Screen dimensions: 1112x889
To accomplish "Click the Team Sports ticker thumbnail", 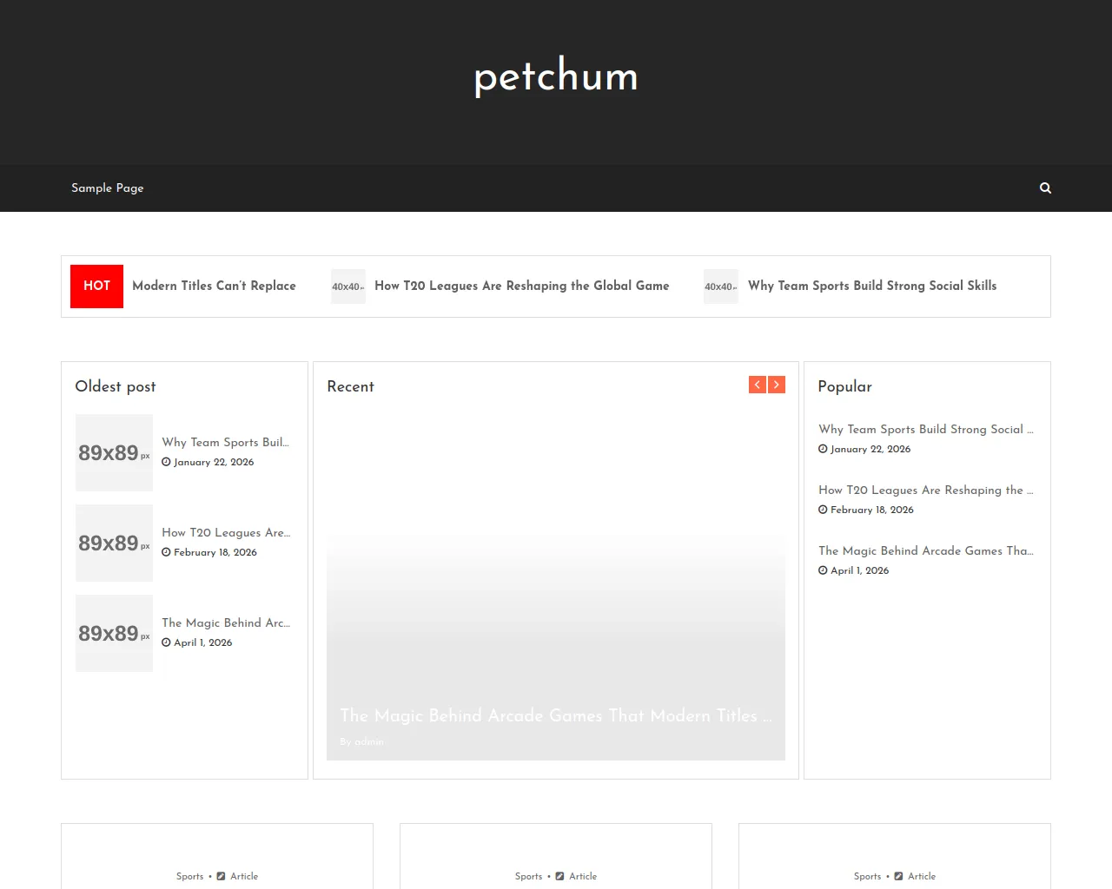I will click(x=720, y=286).
